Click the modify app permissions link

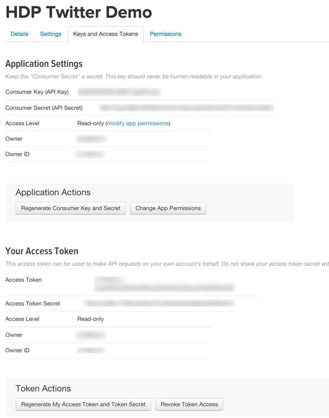coord(138,123)
